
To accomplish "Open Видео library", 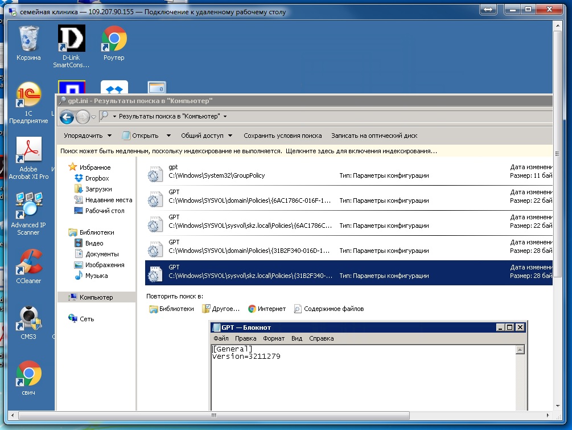I will (x=89, y=243).
